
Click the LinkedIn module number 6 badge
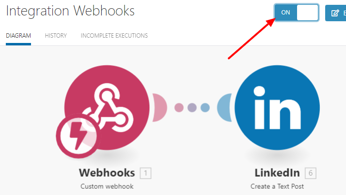[x=311, y=173]
